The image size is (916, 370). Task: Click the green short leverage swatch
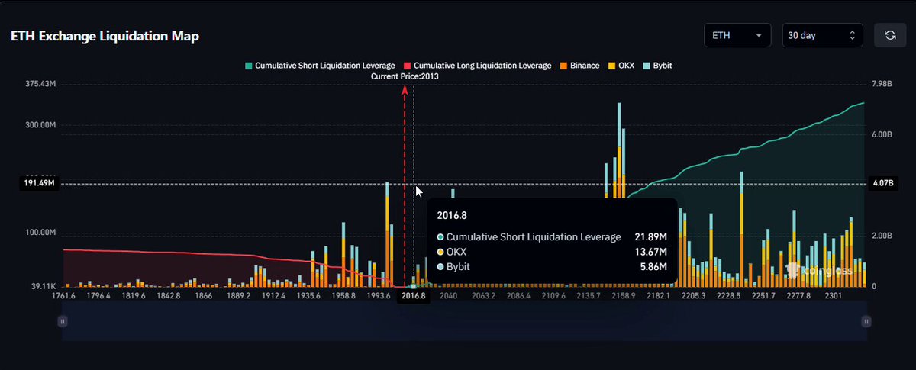[x=248, y=66]
